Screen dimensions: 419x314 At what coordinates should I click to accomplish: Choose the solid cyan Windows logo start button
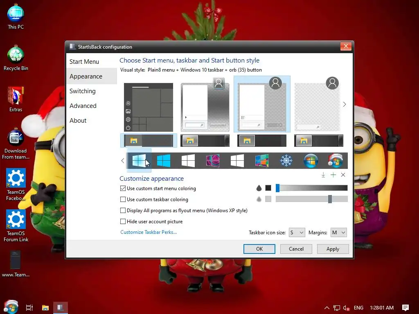coord(164,161)
